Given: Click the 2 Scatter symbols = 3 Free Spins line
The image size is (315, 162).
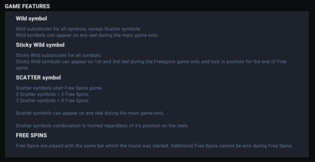Looking at the screenshot, I should coord(53,94).
